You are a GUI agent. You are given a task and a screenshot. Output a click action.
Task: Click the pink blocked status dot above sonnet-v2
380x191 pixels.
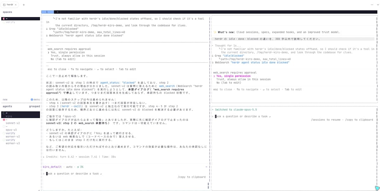pos(4,120)
